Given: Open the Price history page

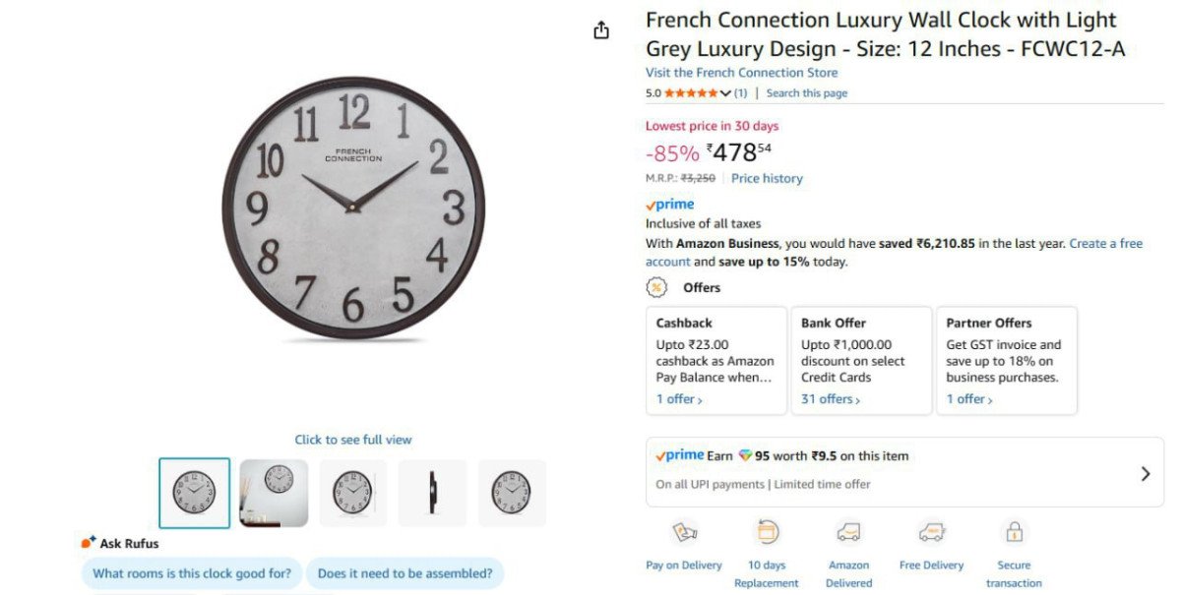Looking at the screenshot, I should pyautogui.click(x=767, y=178).
